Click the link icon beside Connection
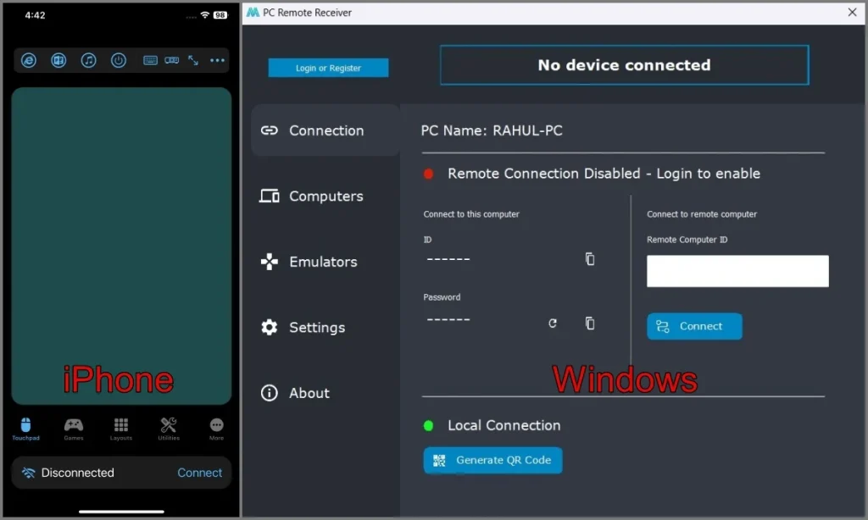Viewport: 868px width, 520px height. click(x=270, y=130)
